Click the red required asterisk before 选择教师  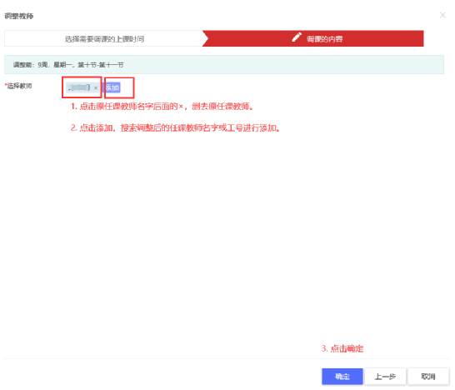[6, 85]
